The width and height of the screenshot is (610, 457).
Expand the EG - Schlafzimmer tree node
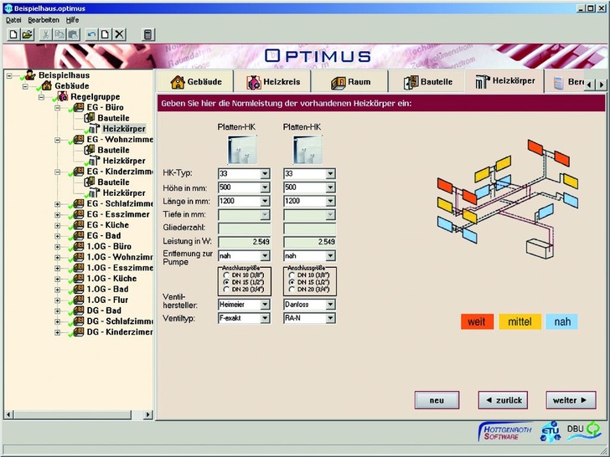[x=58, y=204]
